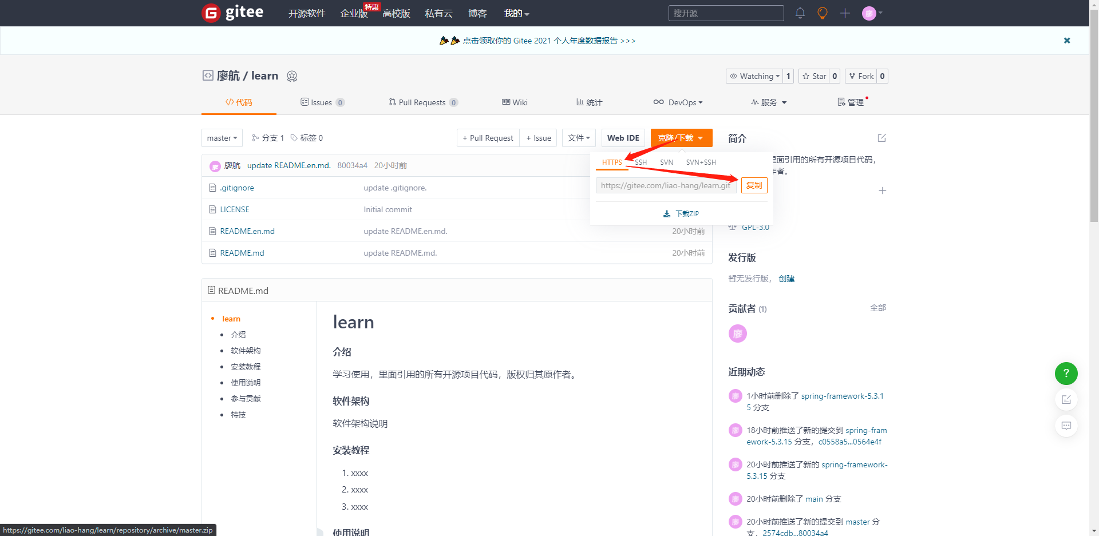The height and width of the screenshot is (536, 1099).
Task: Open the README.md file link
Action: [x=242, y=253]
